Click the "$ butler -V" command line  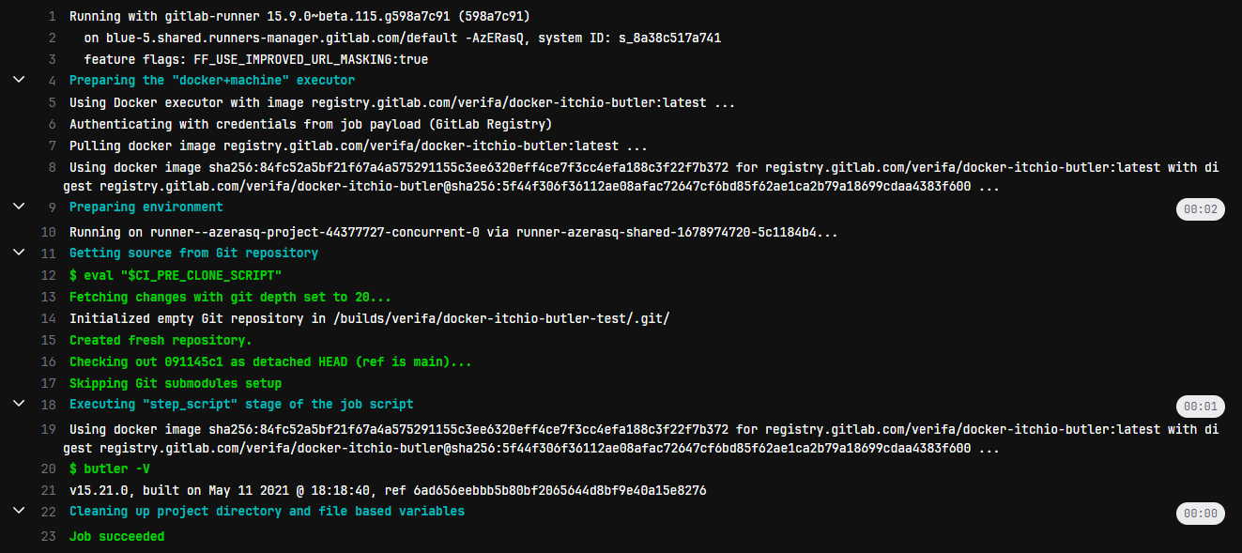point(109,468)
